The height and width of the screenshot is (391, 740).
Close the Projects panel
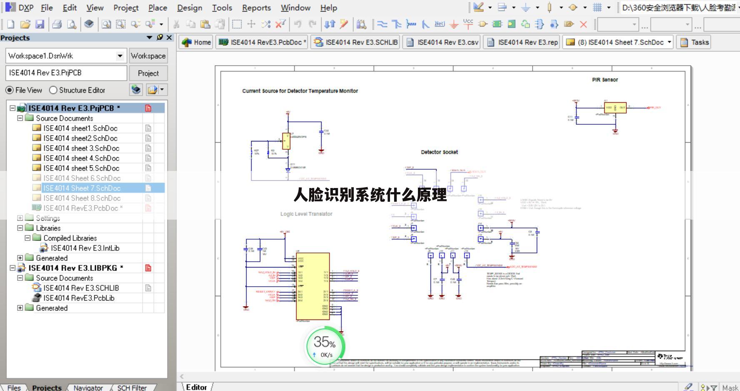click(x=169, y=37)
